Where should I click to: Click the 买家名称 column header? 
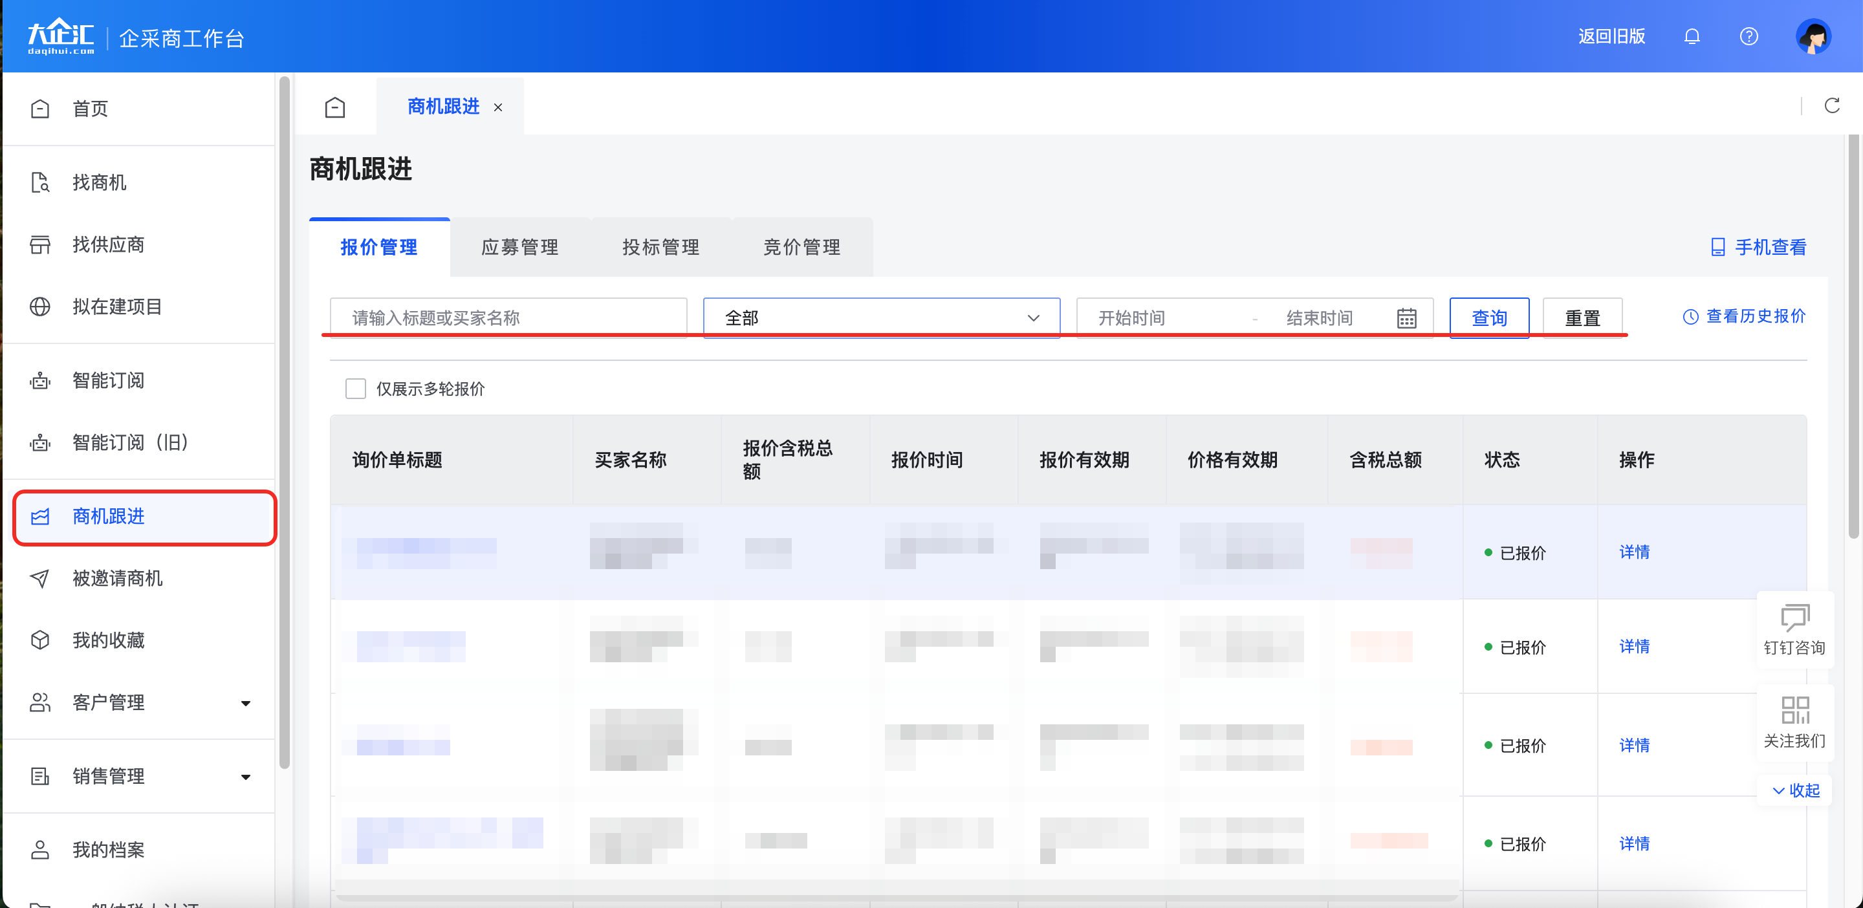(x=648, y=460)
